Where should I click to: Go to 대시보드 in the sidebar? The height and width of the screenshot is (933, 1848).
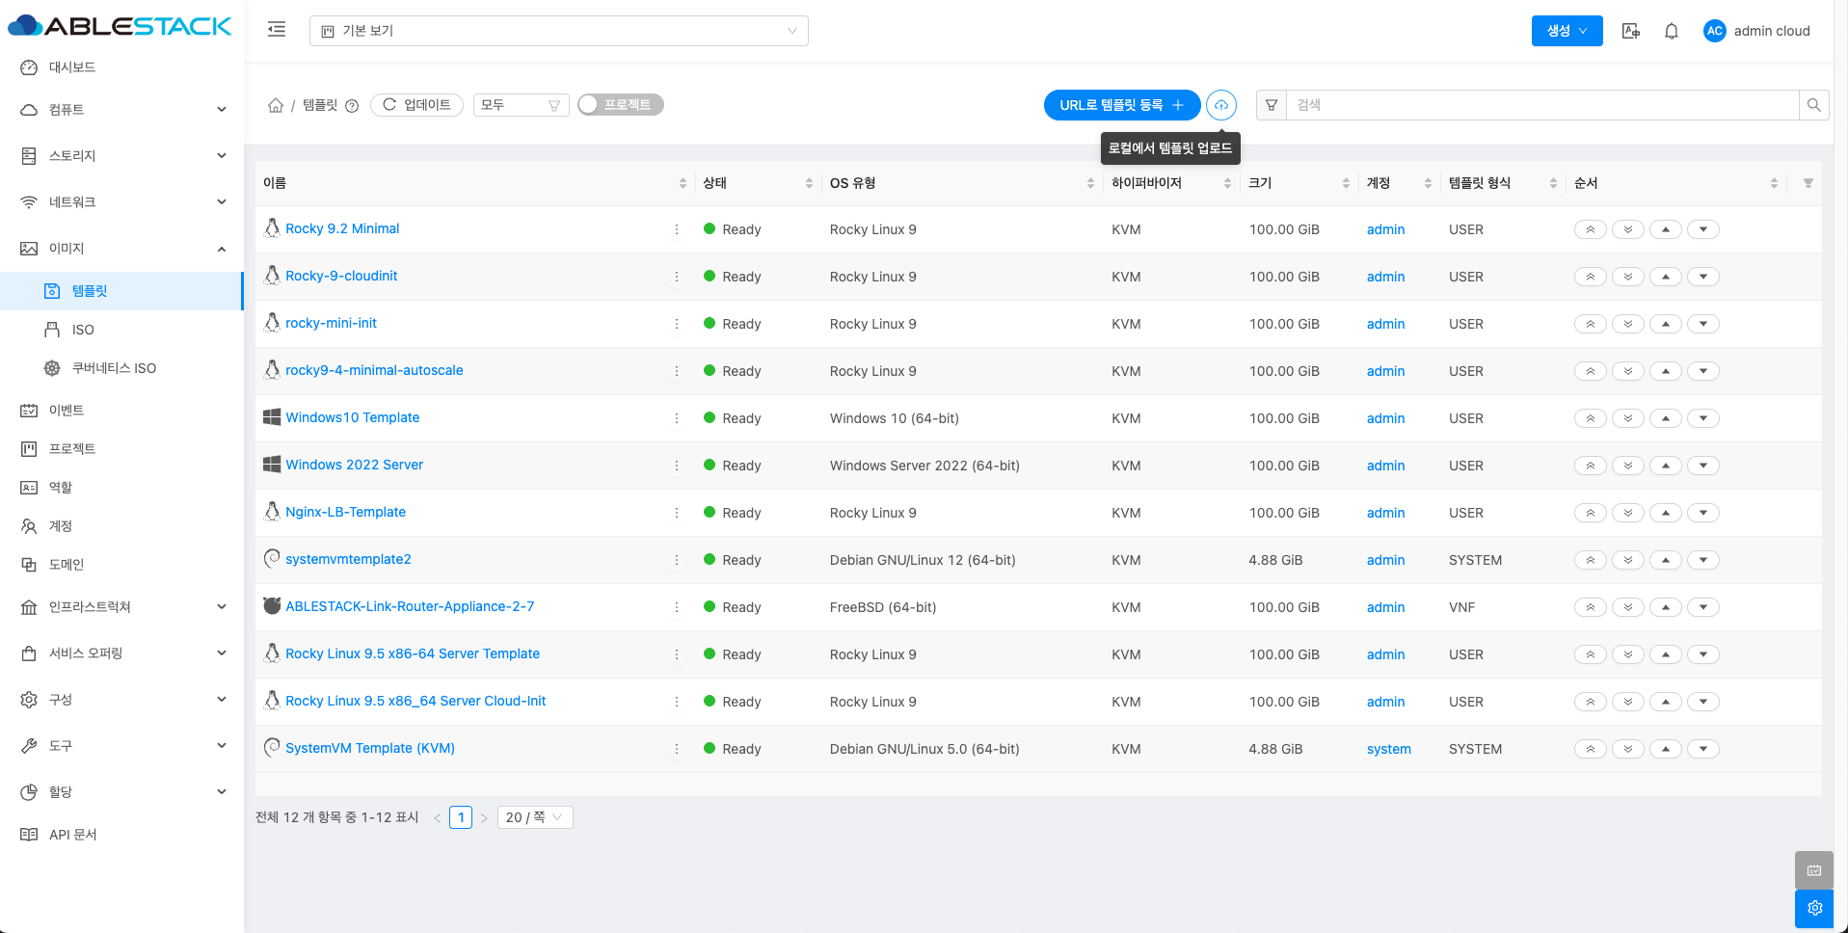click(72, 67)
